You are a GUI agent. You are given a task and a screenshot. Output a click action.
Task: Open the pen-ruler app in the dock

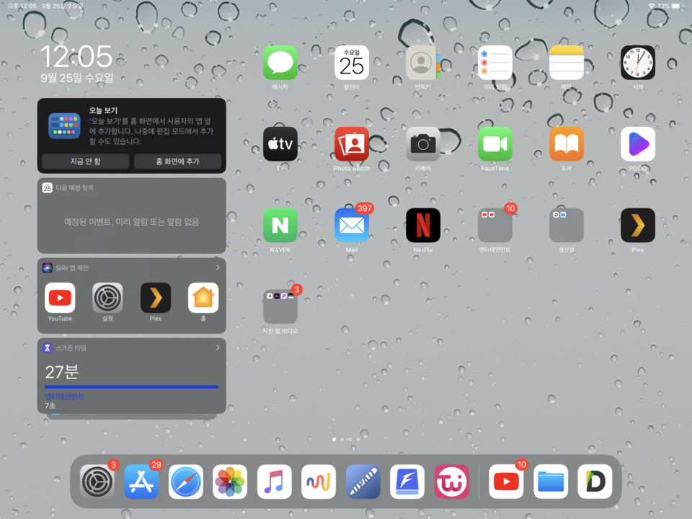click(363, 482)
